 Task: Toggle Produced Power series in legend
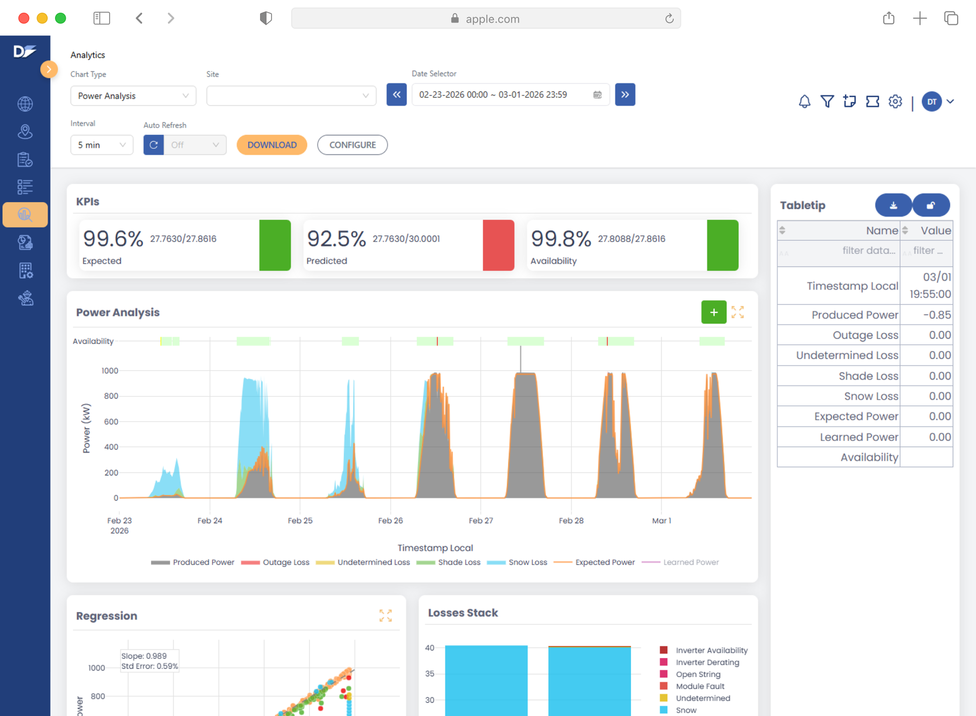[x=203, y=562]
